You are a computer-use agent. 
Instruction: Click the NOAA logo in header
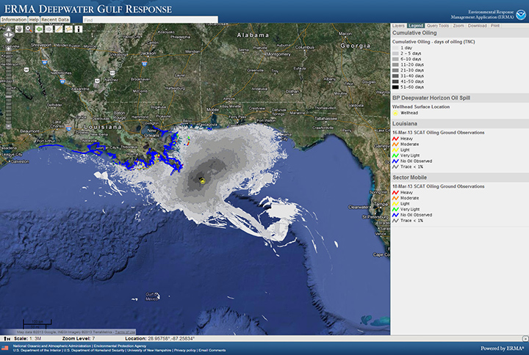click(521, 15)
